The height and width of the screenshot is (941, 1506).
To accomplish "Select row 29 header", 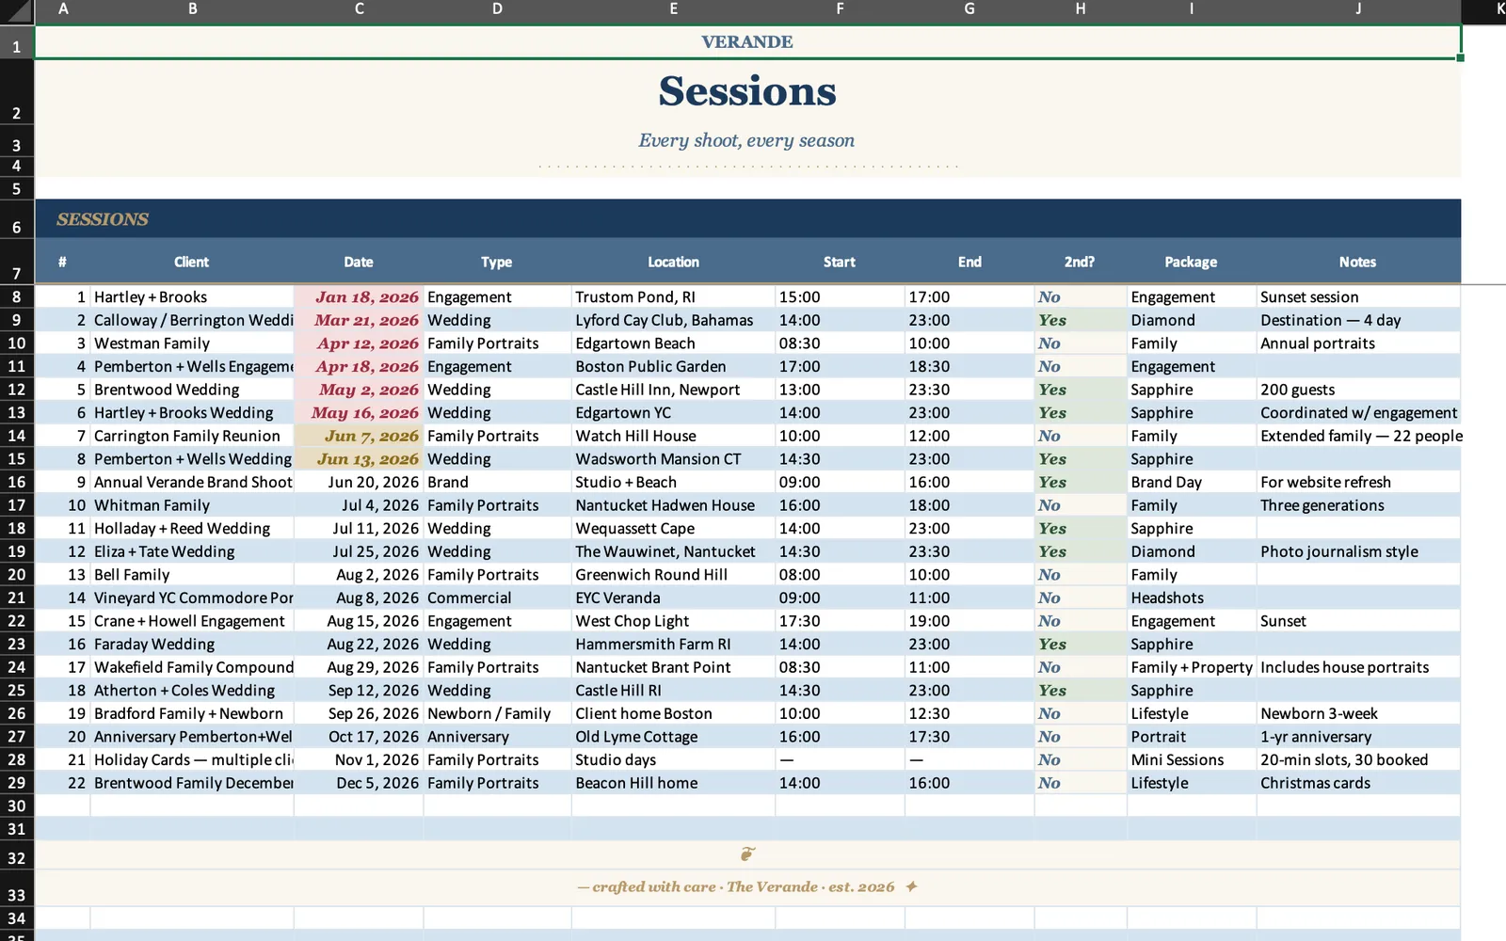I will [x=17, y=783].
